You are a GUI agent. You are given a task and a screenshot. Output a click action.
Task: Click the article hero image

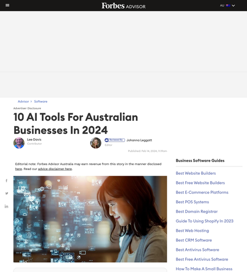(x=90, y=219)
